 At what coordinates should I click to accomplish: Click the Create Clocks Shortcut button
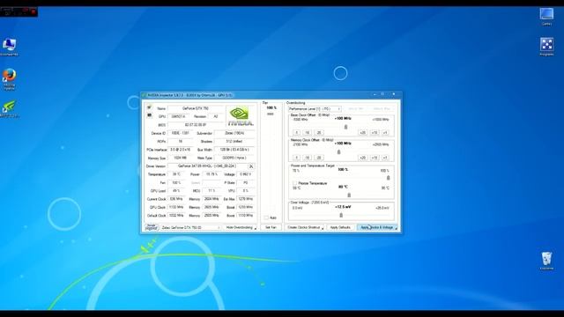pyautogui.click(x=304, y=227)
